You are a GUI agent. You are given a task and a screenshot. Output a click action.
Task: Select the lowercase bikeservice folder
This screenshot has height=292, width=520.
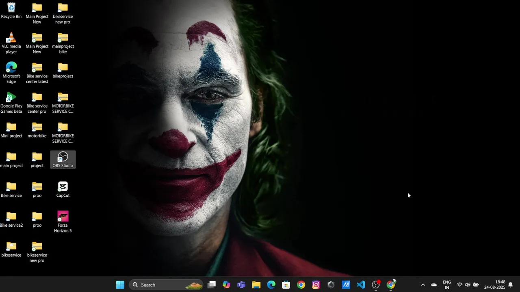[11, 249]
